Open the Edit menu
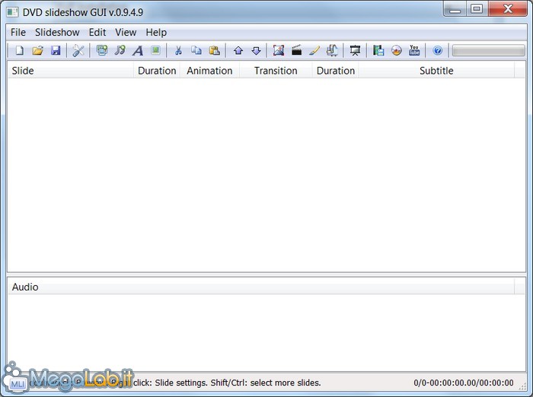Image resolution: width=533 pixels, height=397 pixels. coord(97,32)
